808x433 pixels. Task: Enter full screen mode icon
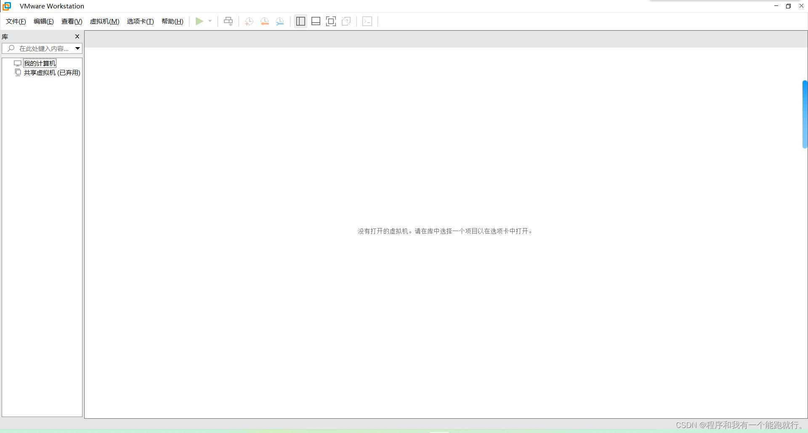pos(331,21)
